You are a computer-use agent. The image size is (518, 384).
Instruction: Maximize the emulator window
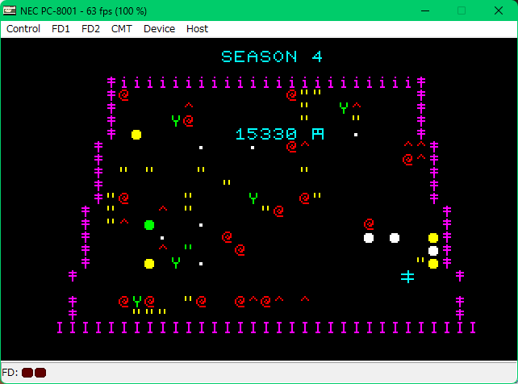462,11
